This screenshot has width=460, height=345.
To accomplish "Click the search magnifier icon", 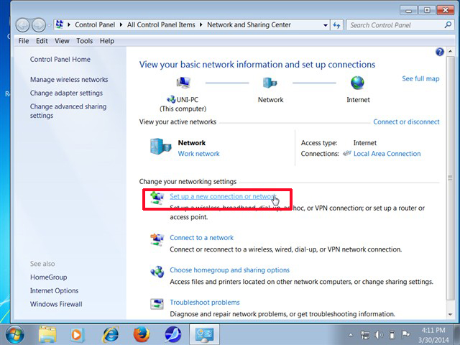I will (448, 25).
